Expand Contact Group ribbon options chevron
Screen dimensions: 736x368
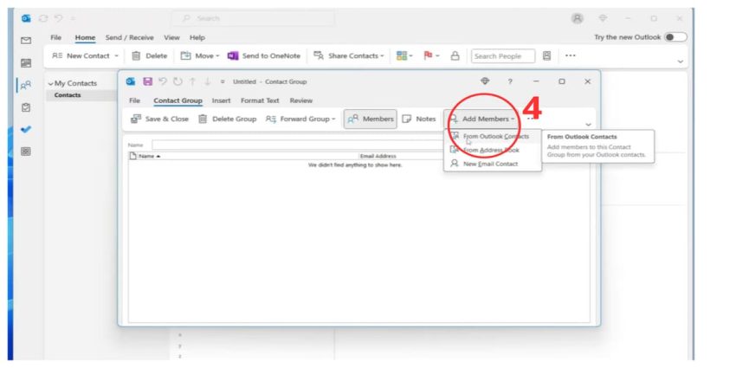pyautogui.click(x=588, y=125)
